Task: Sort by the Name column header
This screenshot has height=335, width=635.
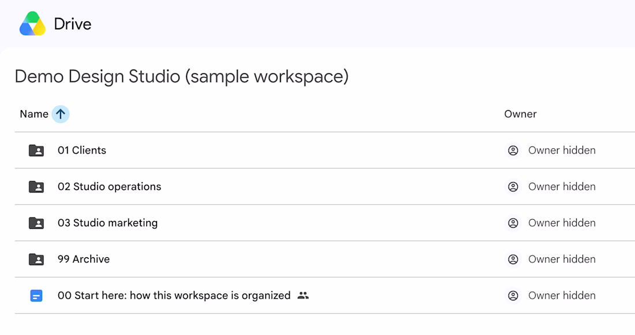Action: click(x=34, y=114)
